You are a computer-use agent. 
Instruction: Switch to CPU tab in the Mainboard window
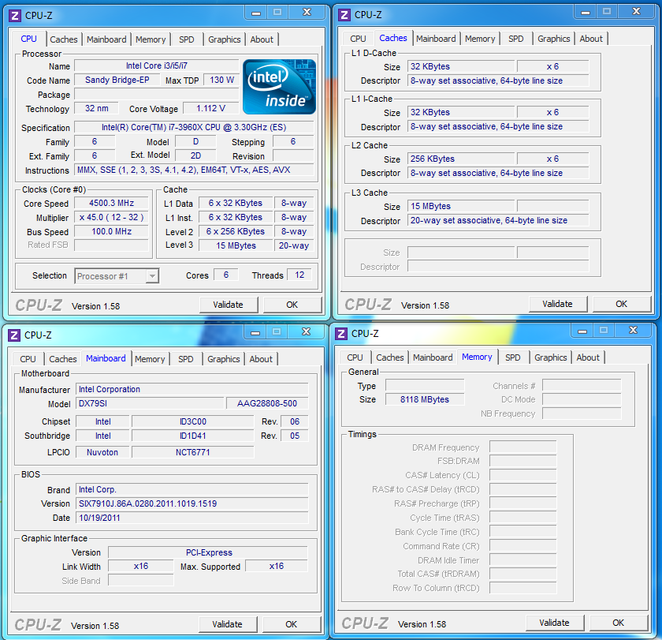click(x=28, y=359)
